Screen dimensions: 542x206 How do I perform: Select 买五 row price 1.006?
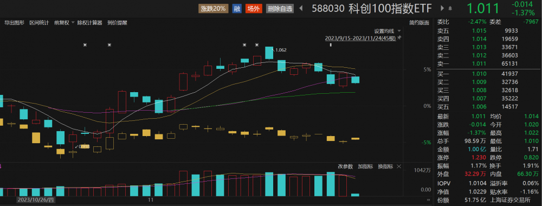pos(479,107)
